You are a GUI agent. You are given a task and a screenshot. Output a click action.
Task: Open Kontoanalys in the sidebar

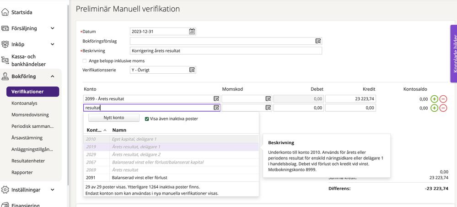(x=24, y=103)
